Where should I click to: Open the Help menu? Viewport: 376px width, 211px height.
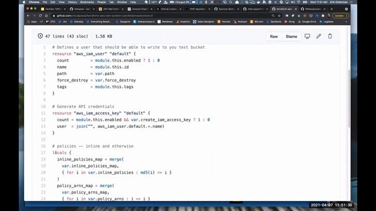[133, 2]
